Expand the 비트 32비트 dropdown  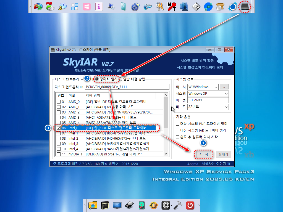tap(226, 107)
